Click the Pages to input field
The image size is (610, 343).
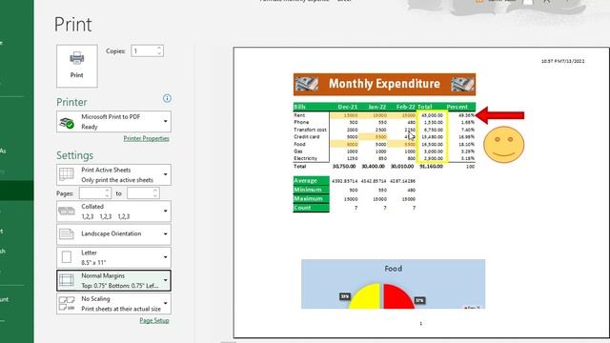click(x=140, y=193)
